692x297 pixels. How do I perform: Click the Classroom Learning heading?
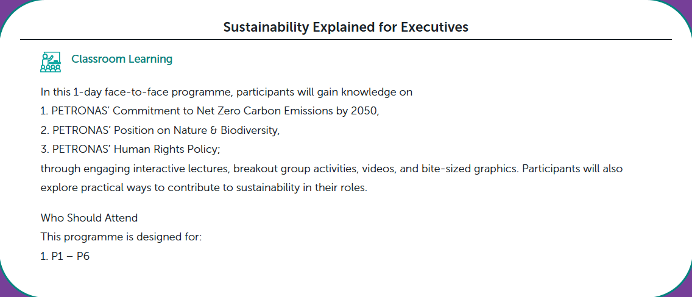tap(122, 59)
